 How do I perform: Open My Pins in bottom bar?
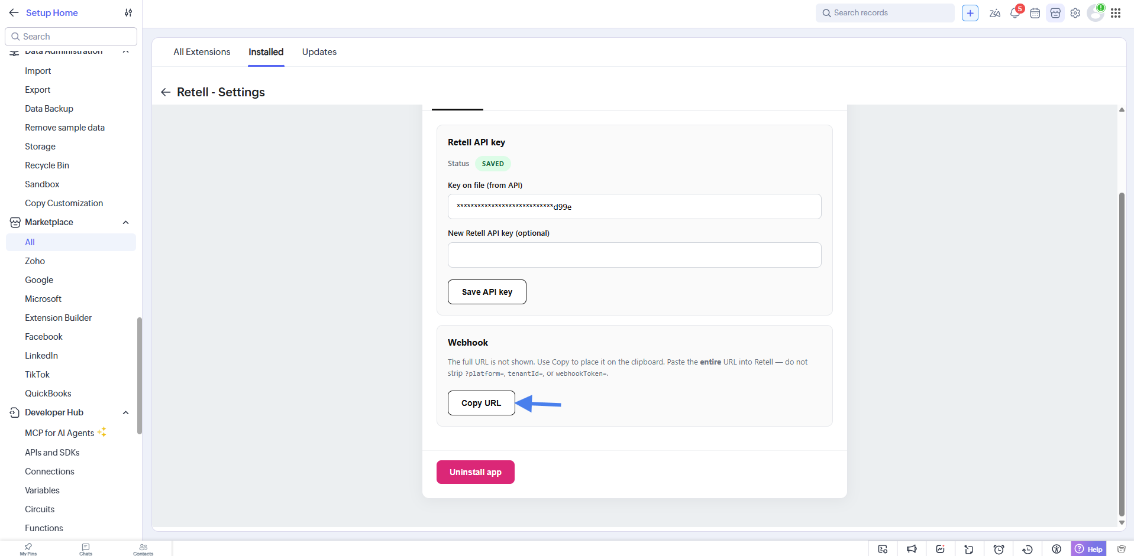tap(28, 549)
